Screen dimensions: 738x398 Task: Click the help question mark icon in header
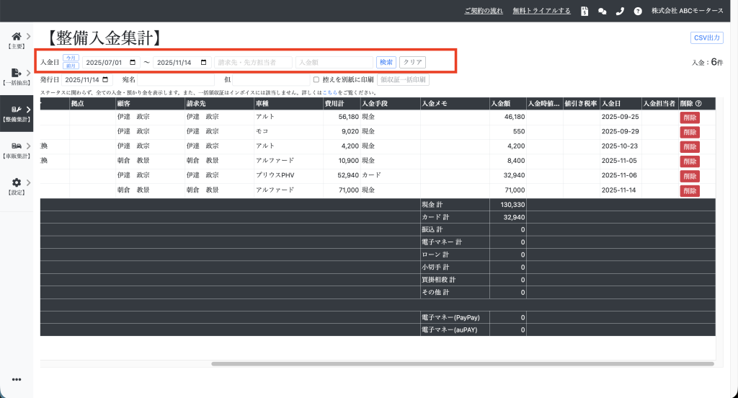tap(638, 11)
